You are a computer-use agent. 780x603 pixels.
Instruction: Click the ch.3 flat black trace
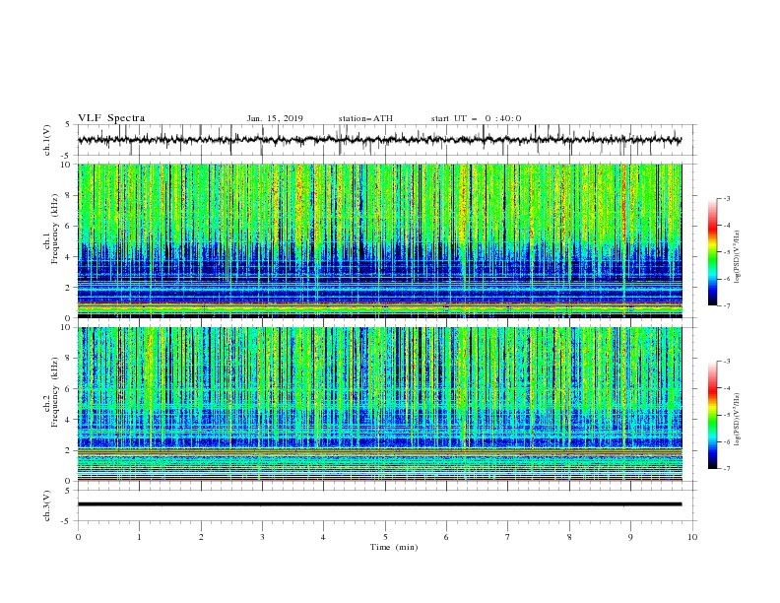click(x=379, y=504)
